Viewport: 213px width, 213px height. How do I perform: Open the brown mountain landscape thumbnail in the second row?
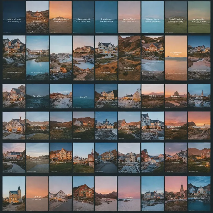point(129,58)
